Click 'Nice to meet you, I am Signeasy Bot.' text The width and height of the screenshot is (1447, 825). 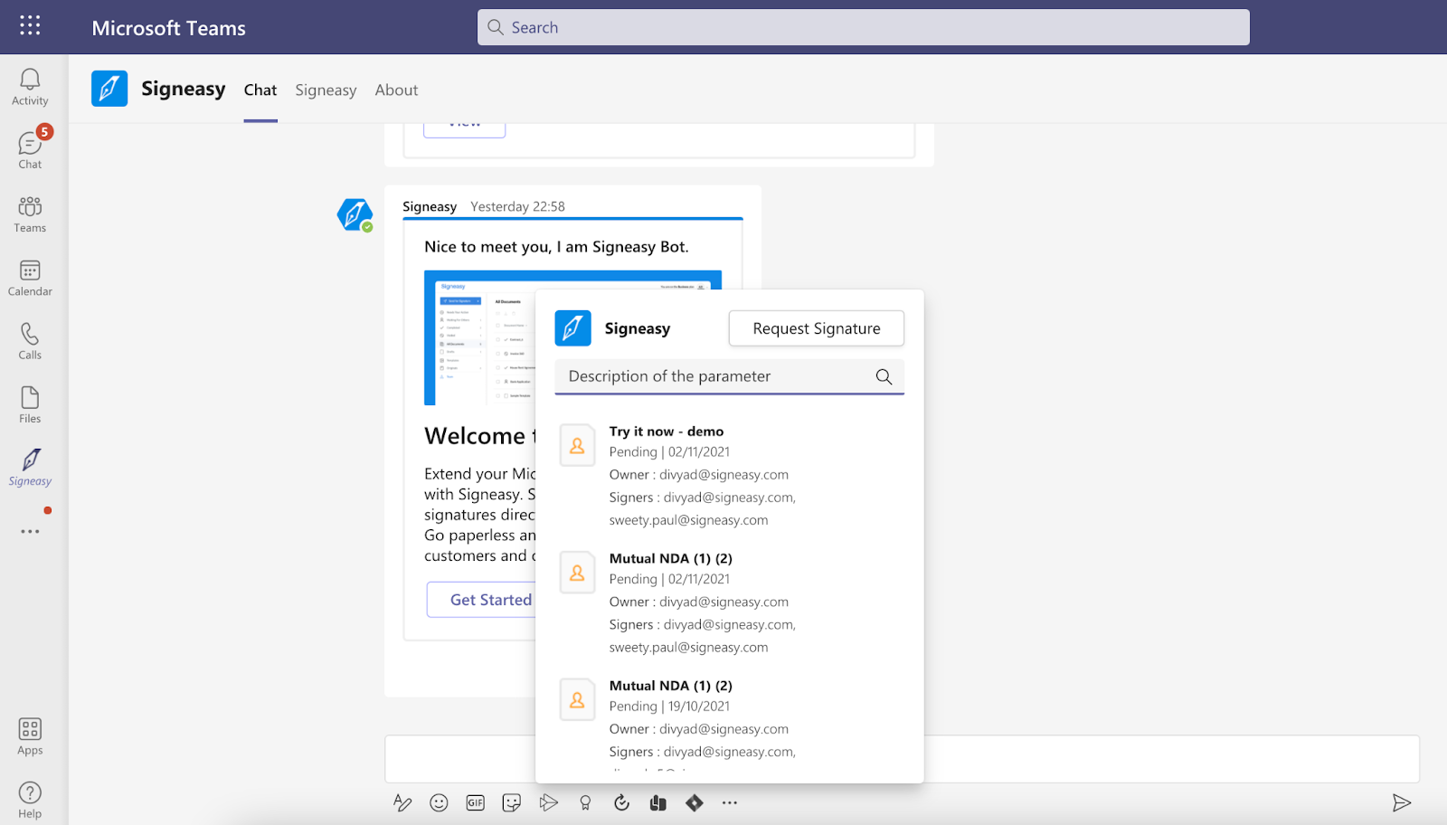tap(556, 247)
